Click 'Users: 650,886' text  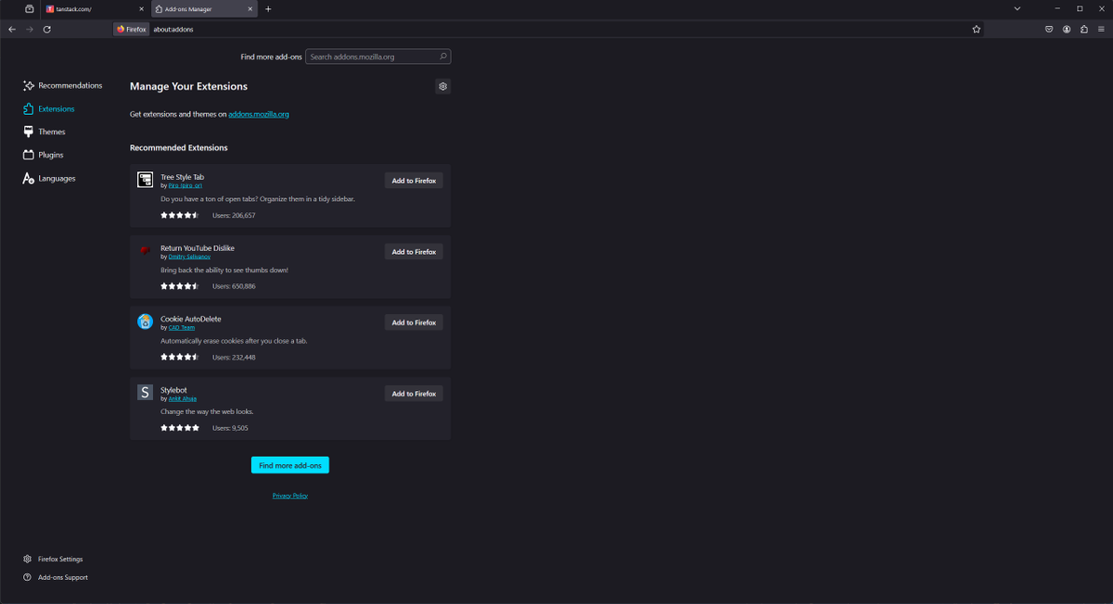[234, 286]
